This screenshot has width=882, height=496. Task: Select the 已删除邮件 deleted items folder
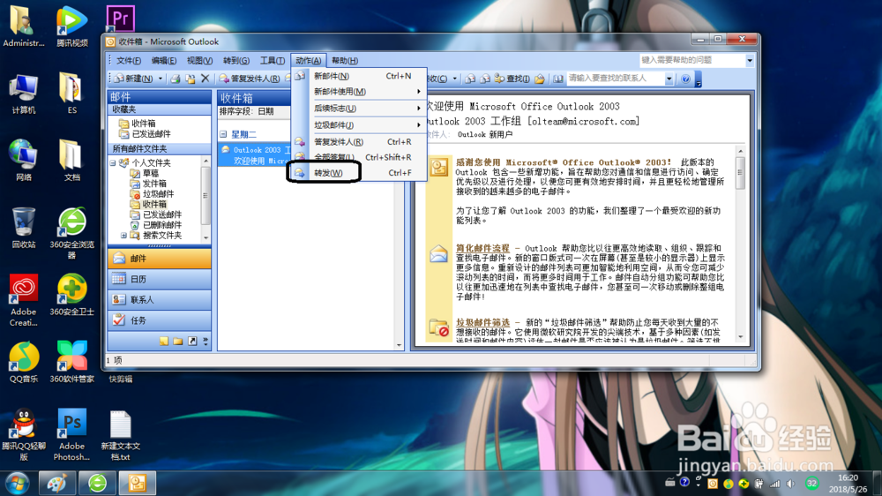pyautogui.click(x=162, y=225)
